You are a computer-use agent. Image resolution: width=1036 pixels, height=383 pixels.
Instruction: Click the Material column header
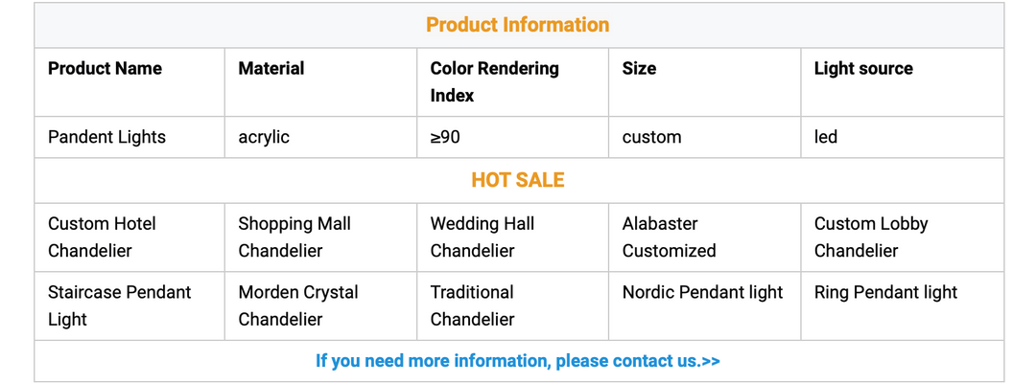[x=271, y=69]
